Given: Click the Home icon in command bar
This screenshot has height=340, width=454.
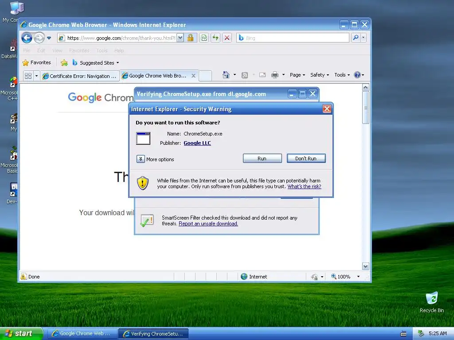Looking at the screenshot, I should (x=226, y=75).
